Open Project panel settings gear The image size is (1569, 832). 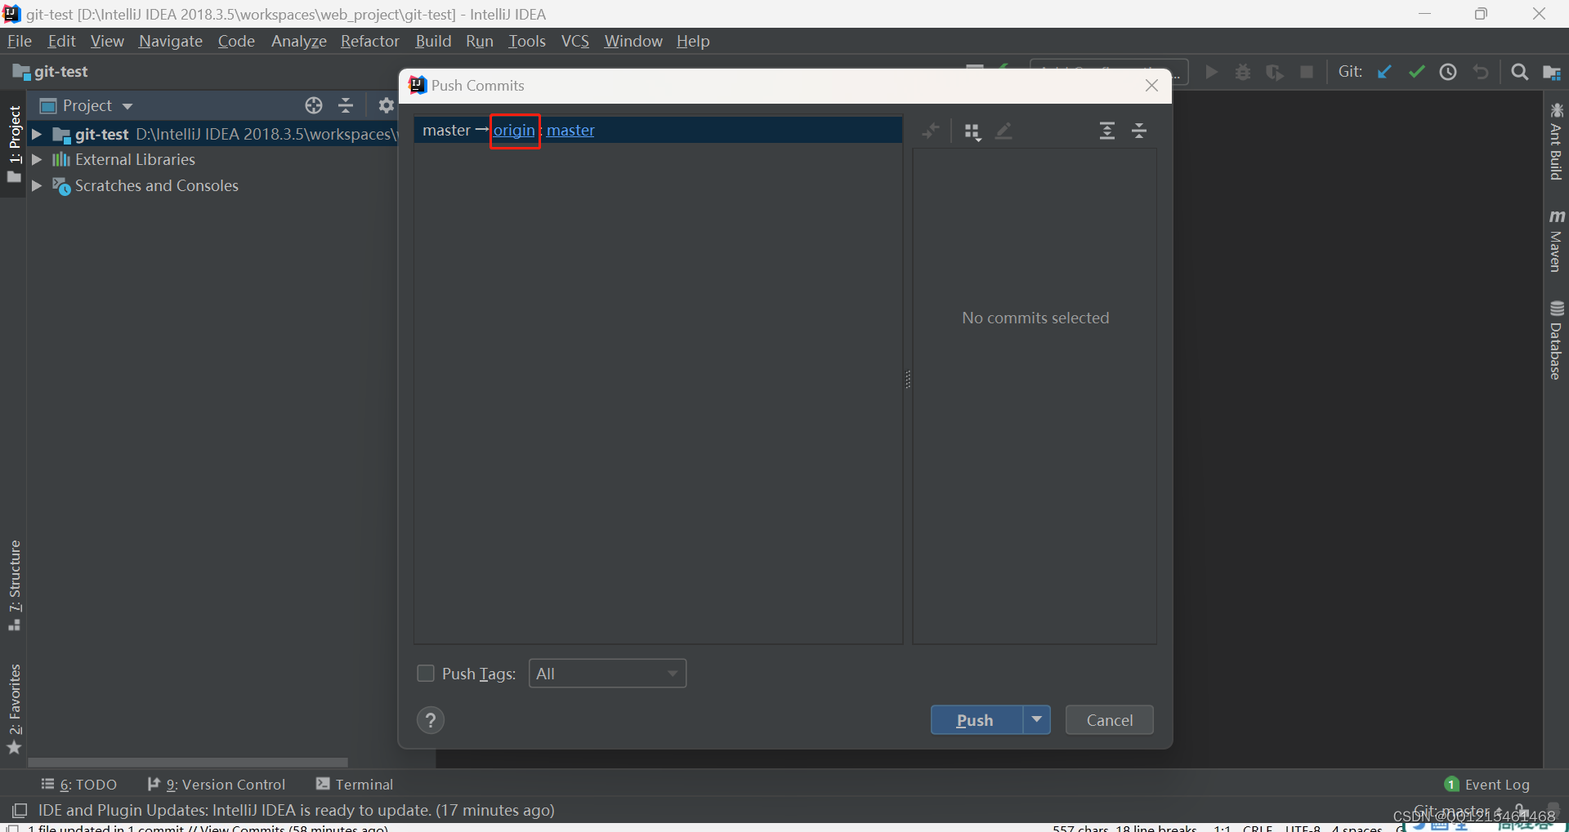tap(387, 105)
